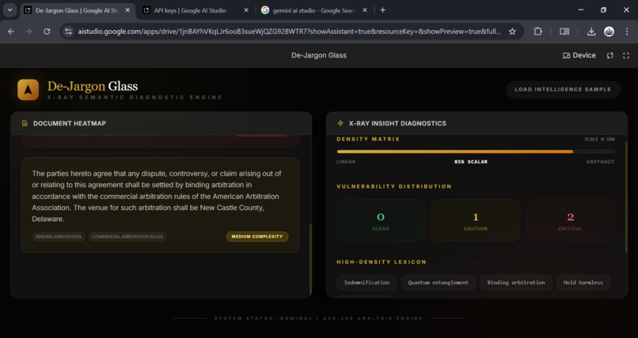Select the Clear count card
The image size is (638, 338).
pyautogui.click(x=381, y=220)
